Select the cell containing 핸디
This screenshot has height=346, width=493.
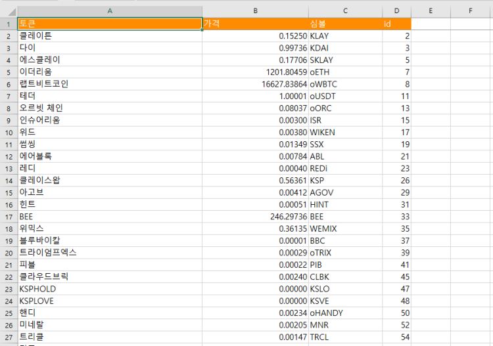tap(110, 313)
